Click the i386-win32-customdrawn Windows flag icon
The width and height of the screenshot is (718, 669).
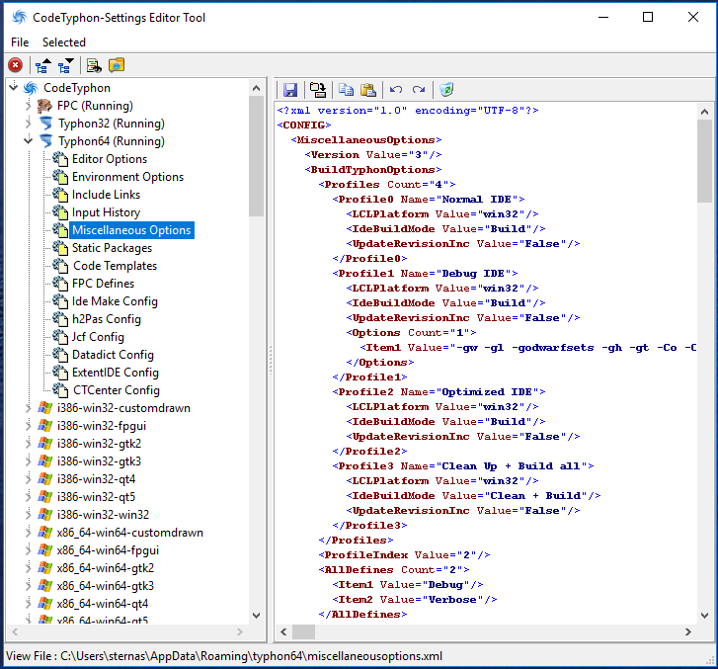[x=44, y=408]
